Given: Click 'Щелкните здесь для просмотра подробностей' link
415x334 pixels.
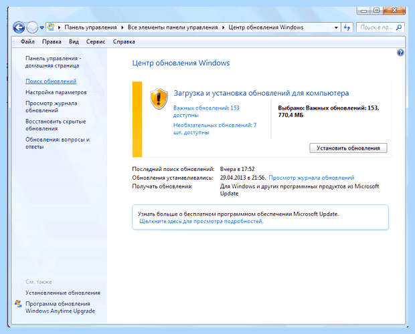Looking at the screenshot, I should tap(201, 221).
